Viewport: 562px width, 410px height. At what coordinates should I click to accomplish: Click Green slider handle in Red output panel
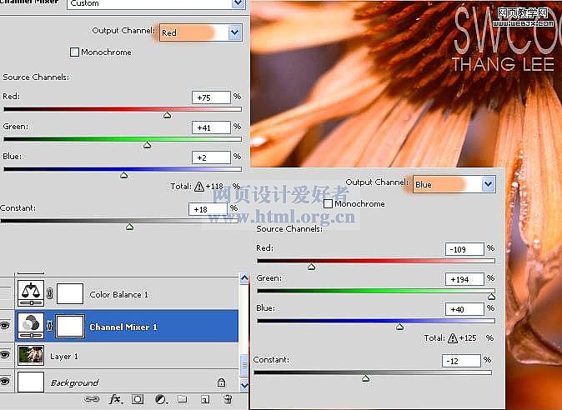(147, 145)
